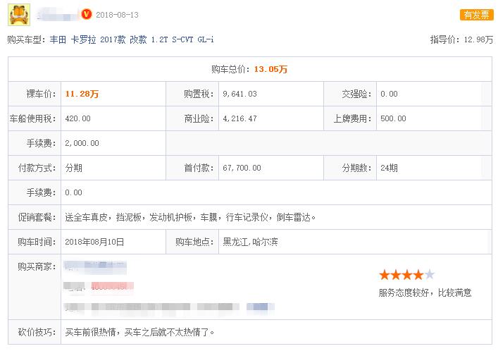Click the purchase location 黑龙江,哈尔滨
Screen dimensions: 498x351
[250, 242]
